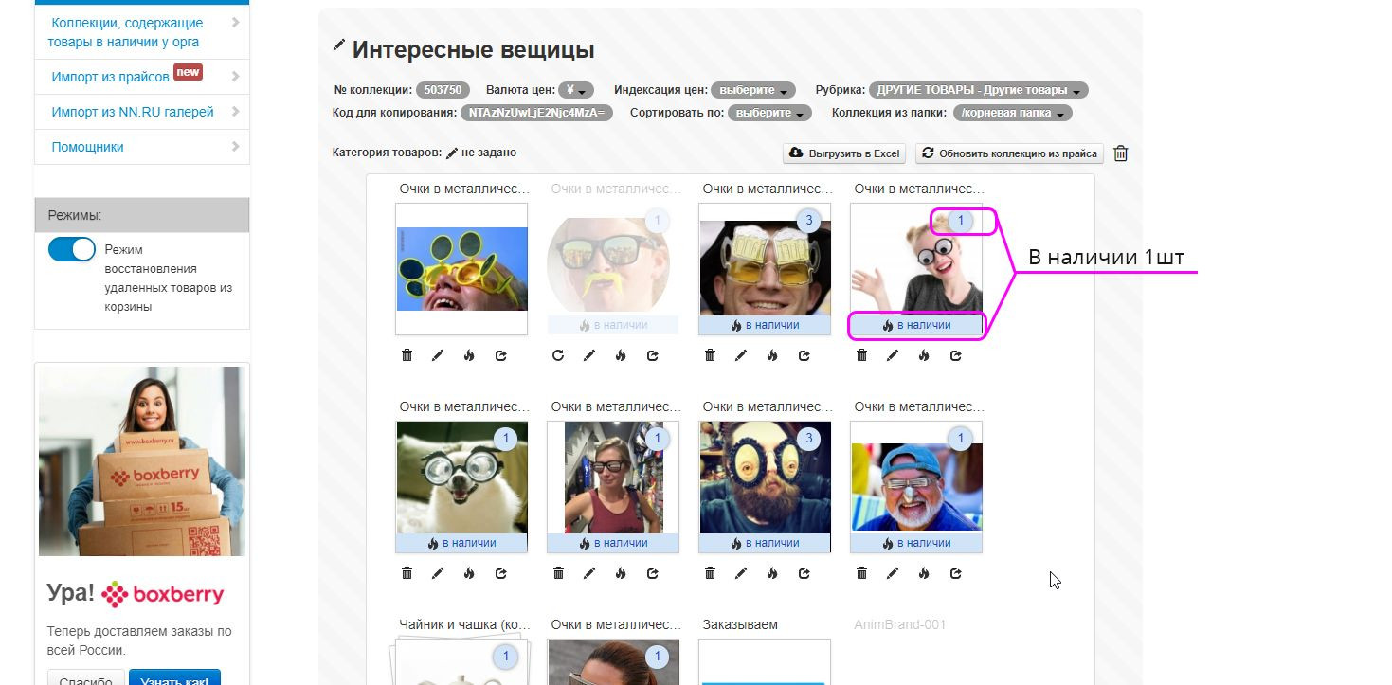Restore the faded mustache glasses product
Image resolution: width=1392 pixels, height=685 pixels.
pyautogui.click(x=558, y=355)
